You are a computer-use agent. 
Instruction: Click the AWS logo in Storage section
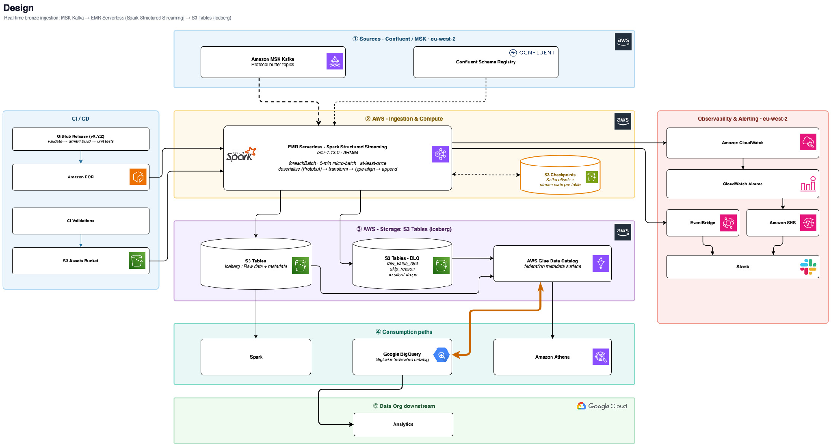tap(623, 232)
